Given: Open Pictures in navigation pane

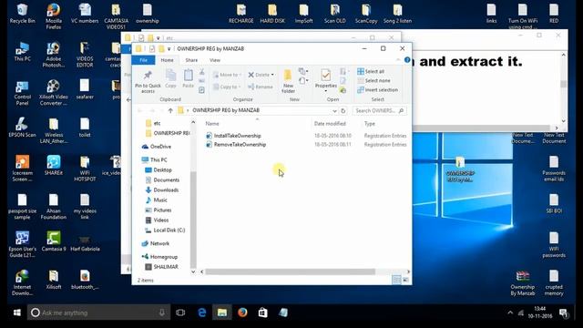Looking at the screenshot, I should click(x=162, y=210).
